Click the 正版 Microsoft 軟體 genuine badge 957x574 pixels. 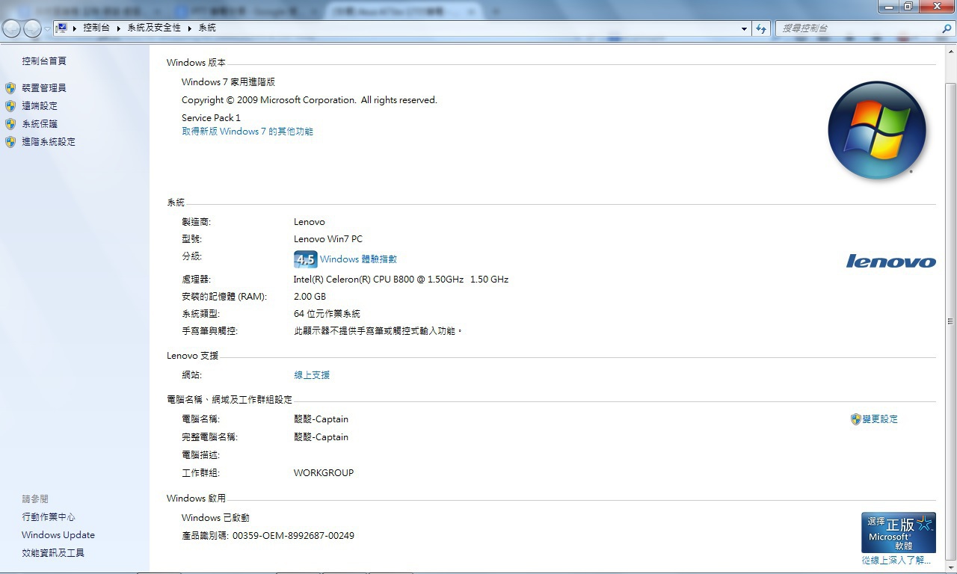pos(898,532)
